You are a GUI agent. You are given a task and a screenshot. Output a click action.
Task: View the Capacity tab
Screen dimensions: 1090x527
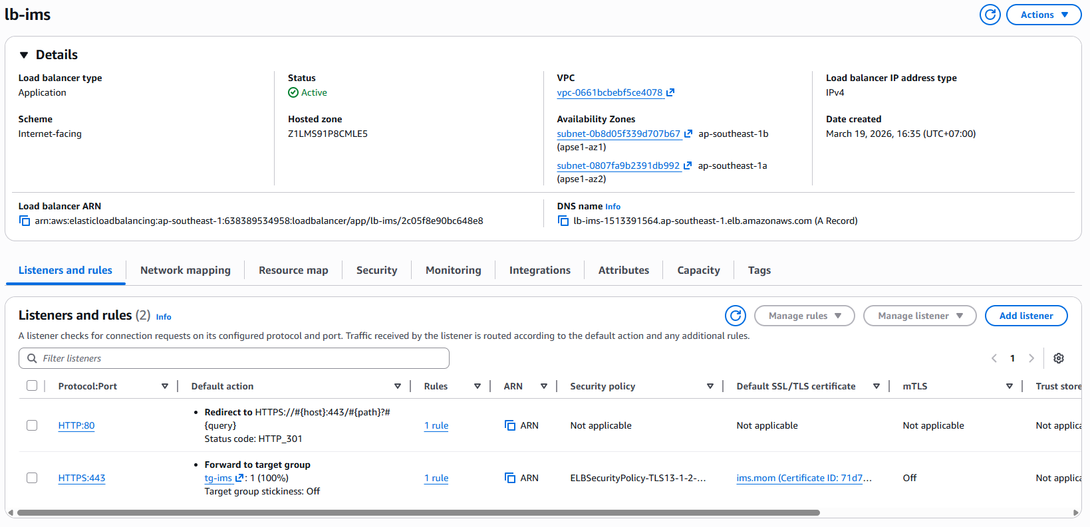698,270
